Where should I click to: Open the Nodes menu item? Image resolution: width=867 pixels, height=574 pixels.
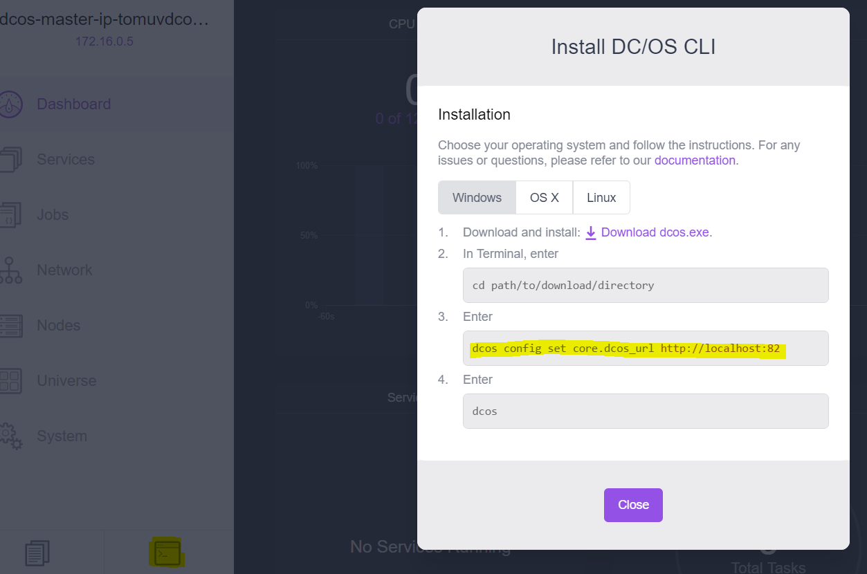[x=58, y=326]
